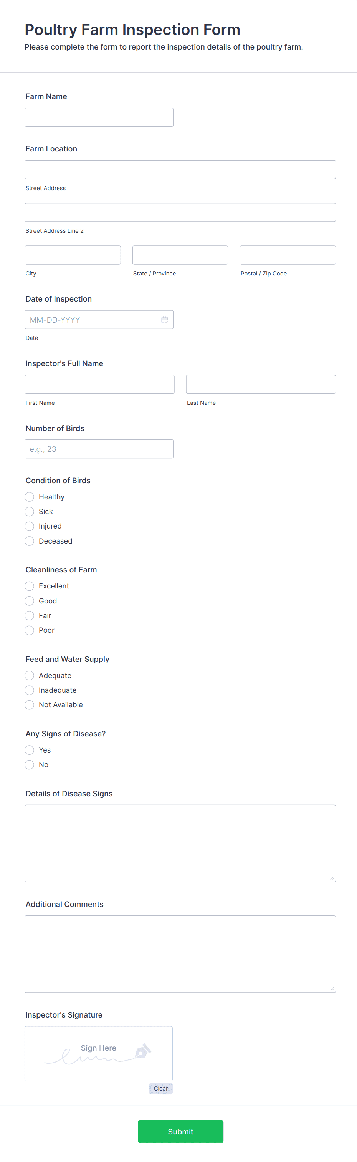This screenshot has width=357, height=1162.
Task: Answer No to signs of disease
Action: coord(29,764)
